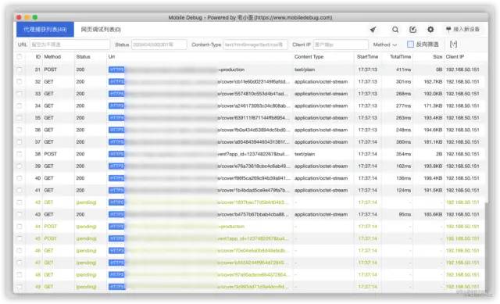The width and height of the screenshot is (500, 304).
Task: Check the checkbox for row 31 POST
Action: pos(20,70)
